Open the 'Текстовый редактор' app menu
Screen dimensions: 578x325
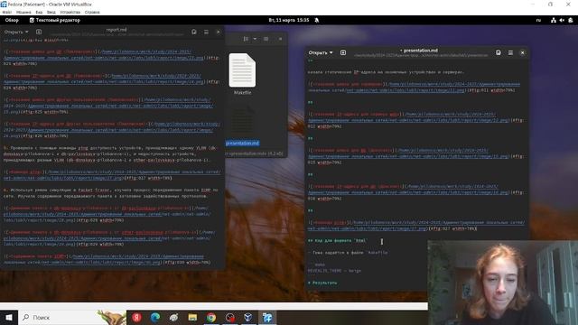[x=54, y=20]
